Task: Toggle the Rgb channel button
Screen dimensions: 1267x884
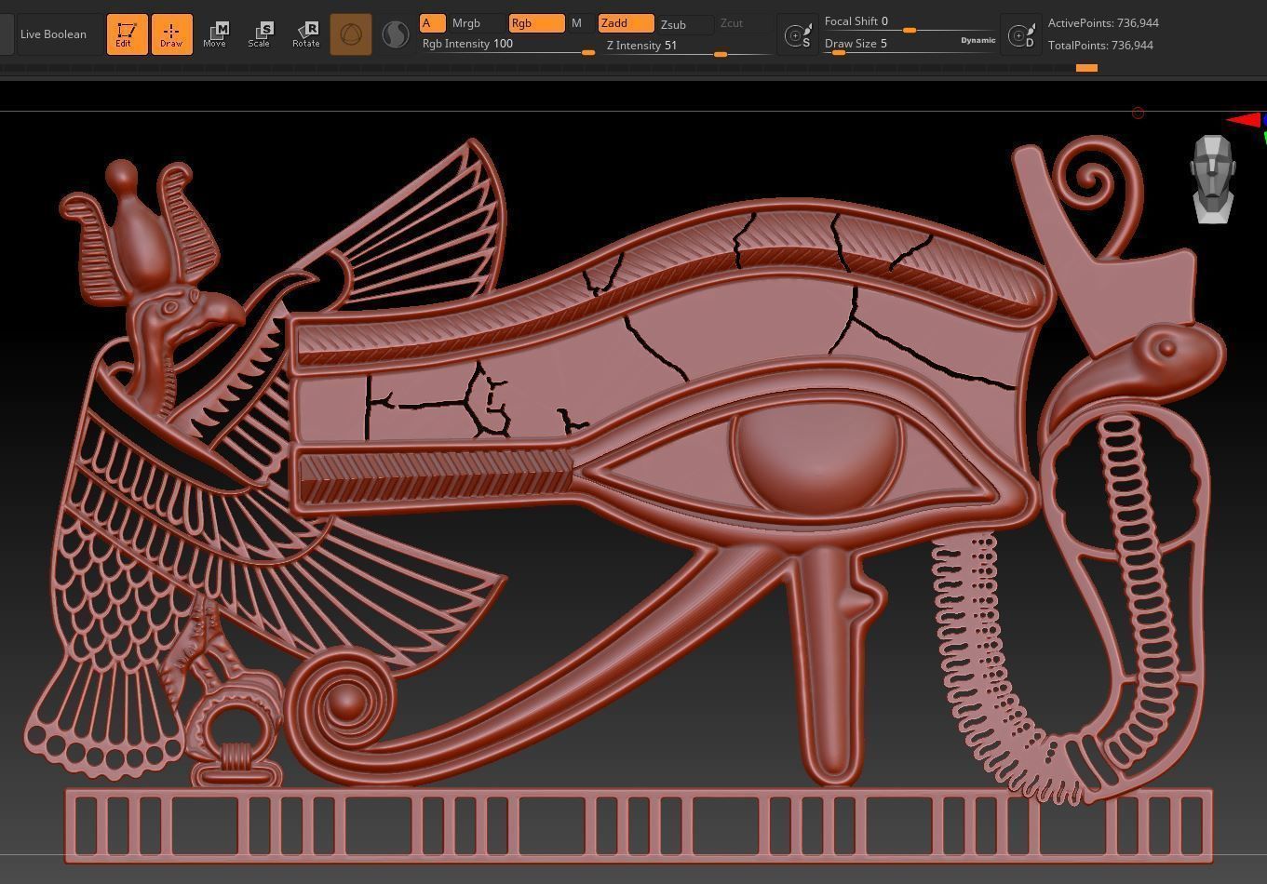Action: pyautogui.click(x=536, y=23)
